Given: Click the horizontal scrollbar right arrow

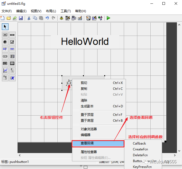Looking at the screenshot, I should tap(175, 155).
